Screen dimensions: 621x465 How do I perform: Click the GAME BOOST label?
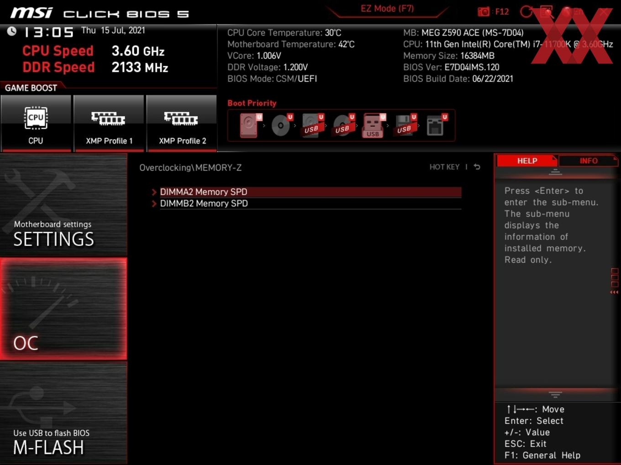(x=31, y=88)
